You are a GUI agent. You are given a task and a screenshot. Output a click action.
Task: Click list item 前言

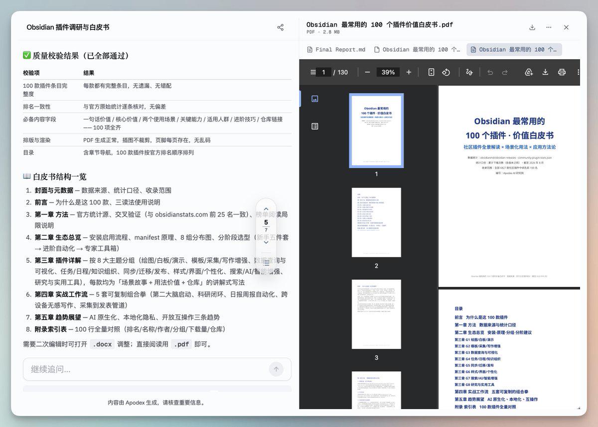tap(41, 202)
